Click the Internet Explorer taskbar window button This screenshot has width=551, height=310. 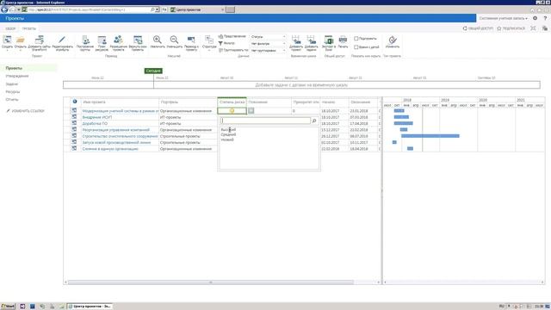pyautogui.click(x=90, y=307)
